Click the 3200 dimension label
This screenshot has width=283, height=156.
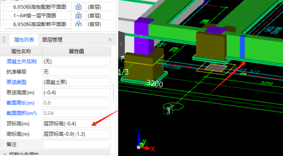(155, 83)
